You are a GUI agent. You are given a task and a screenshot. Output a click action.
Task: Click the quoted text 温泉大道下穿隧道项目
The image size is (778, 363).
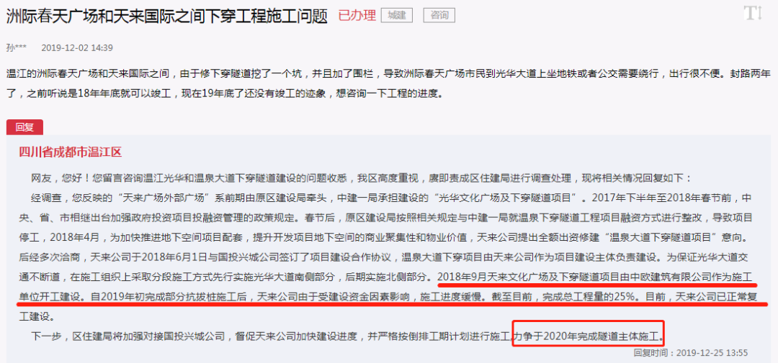coord(651,238)
